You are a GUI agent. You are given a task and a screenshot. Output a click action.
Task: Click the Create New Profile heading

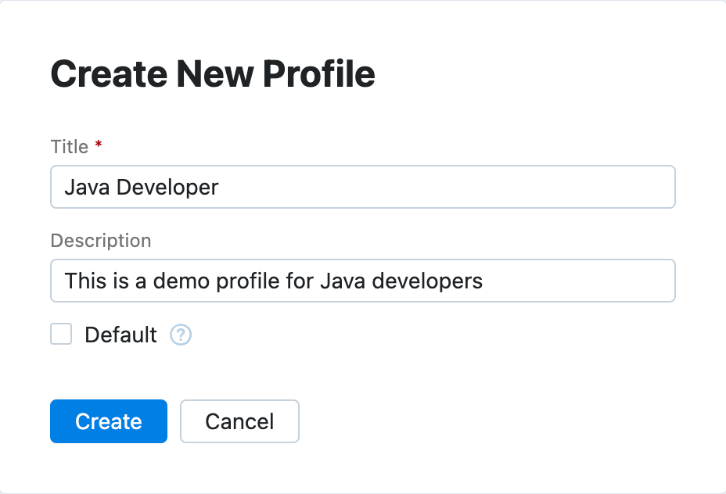click(212, 73)
